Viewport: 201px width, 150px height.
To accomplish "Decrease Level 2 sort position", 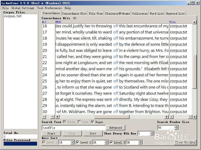I will click(106, 143).
